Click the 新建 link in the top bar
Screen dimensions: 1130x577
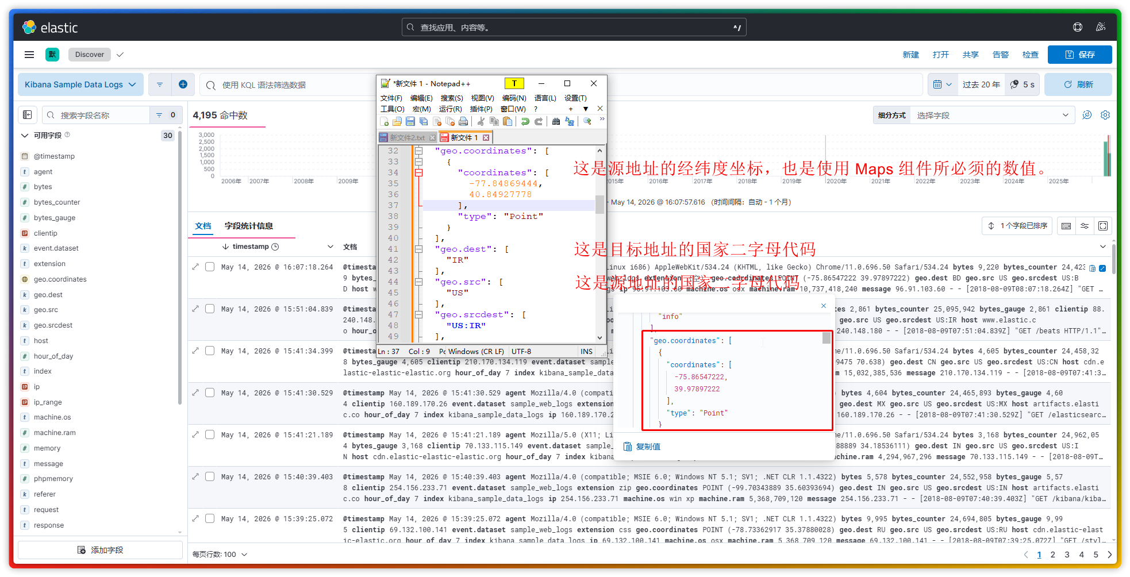click(x=911, y=55)
